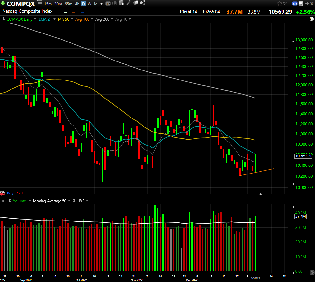Click the Dec 2022 label on time axis

pyautogui.click(x=192, y=280)
